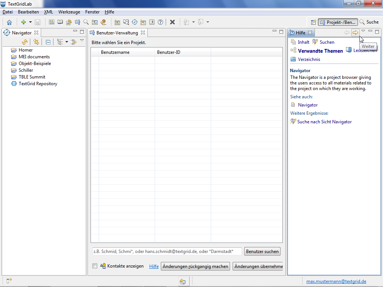The height and width of the screenshot is (287, 383).
Task: Click the Navigator refresh icon
Action: tap(25, 42)
